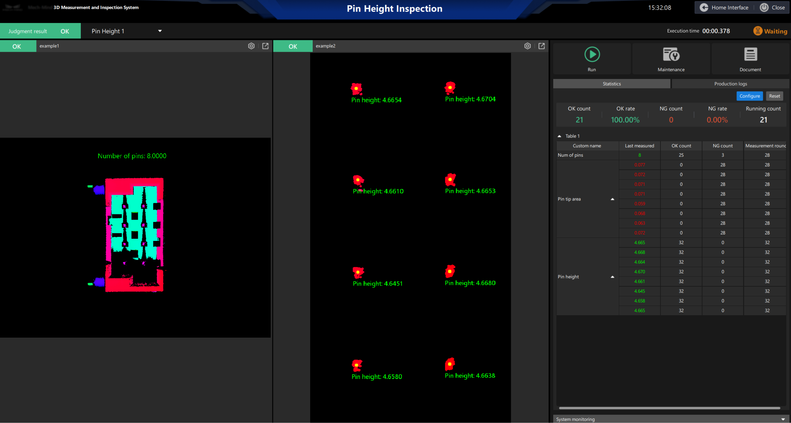Pop out the example1 image panel
791x423 pixels.
click(x=265, y=46)
